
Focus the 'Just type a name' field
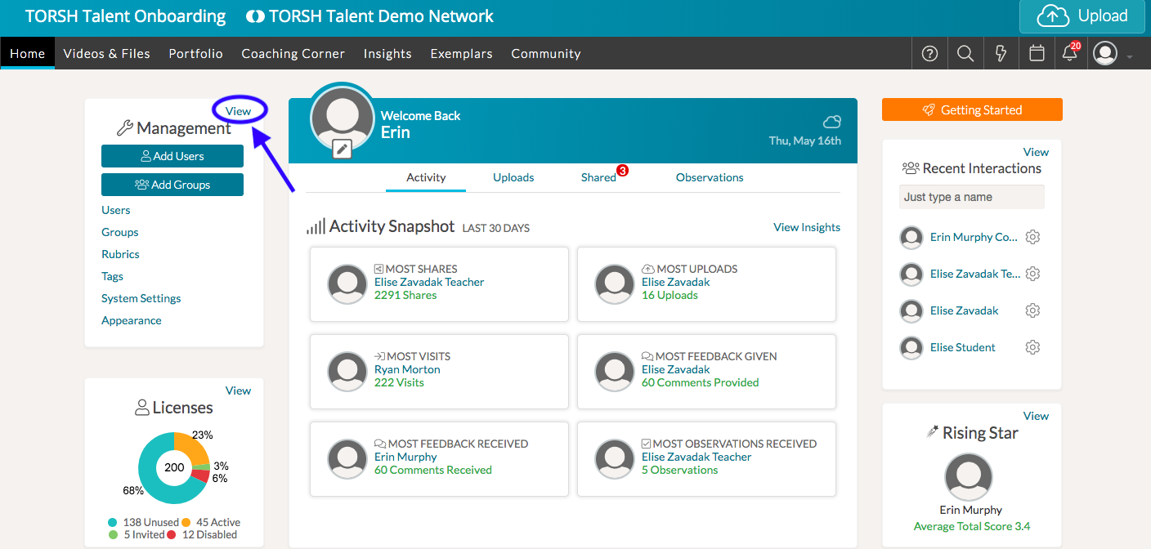[971, 197]
